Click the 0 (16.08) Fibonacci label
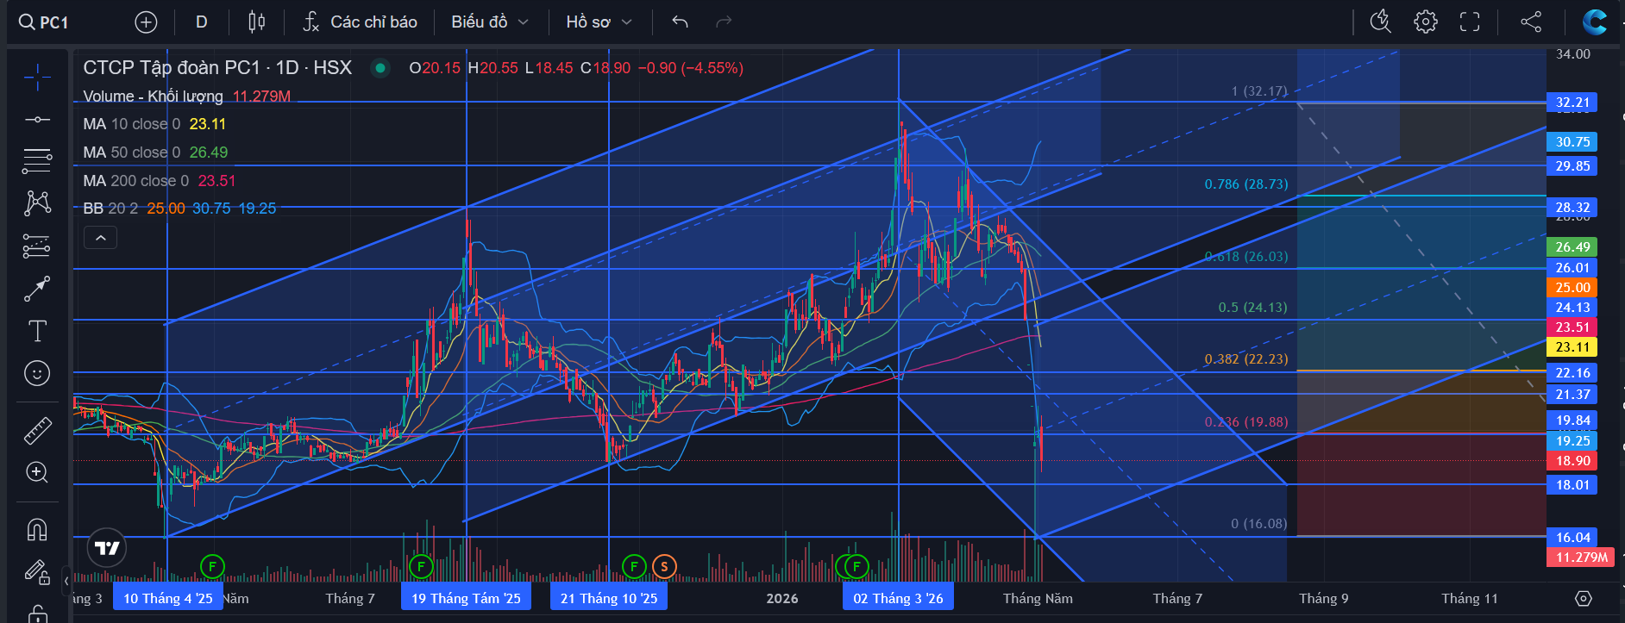This screenshot has height=623, width=1625. (1259, 524)
